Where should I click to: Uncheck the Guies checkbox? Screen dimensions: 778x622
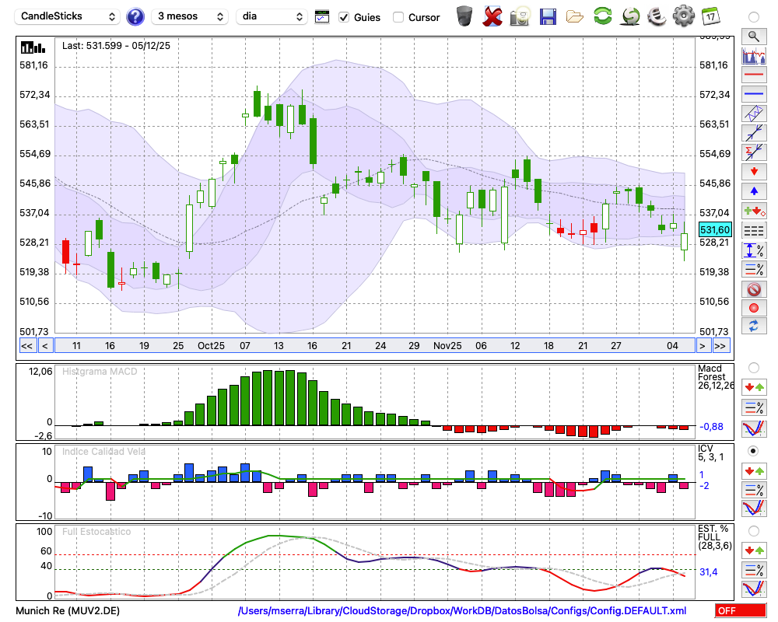click(345, 17)
